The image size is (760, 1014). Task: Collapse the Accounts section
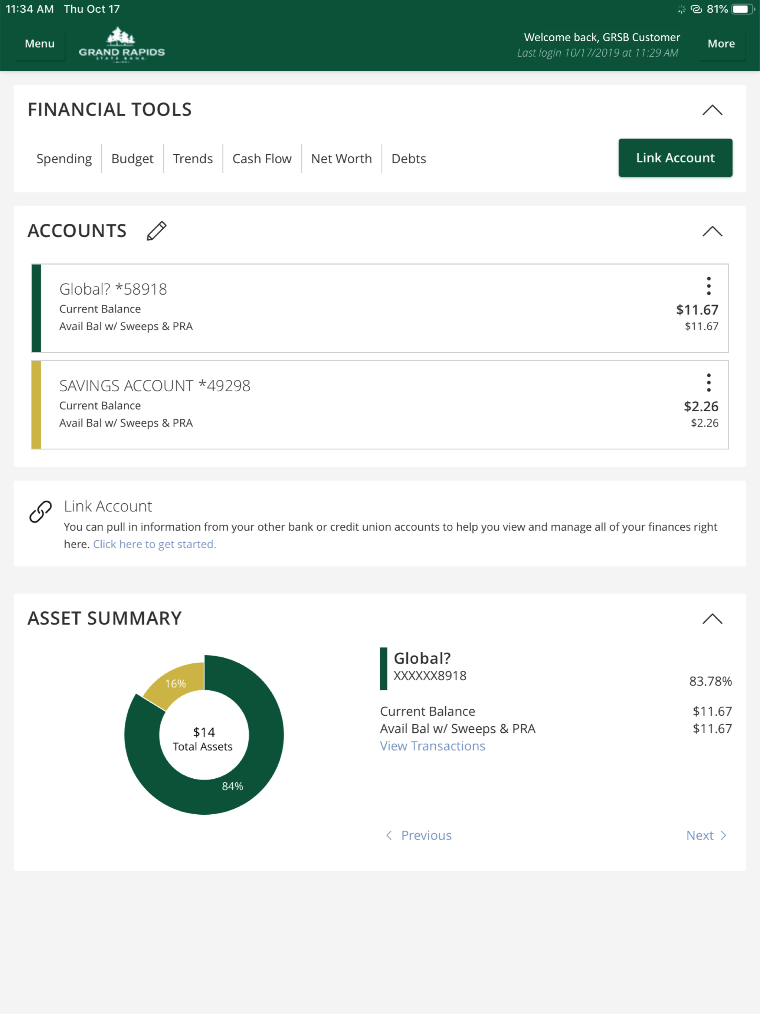tap(712, 231)
